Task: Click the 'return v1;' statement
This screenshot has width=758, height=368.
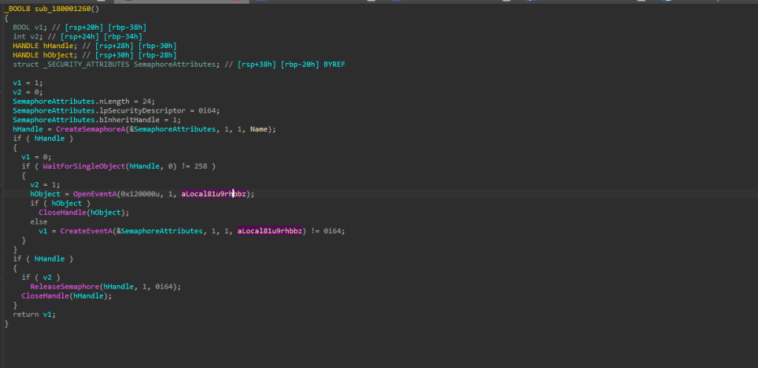Action: (x=34, y=315)
